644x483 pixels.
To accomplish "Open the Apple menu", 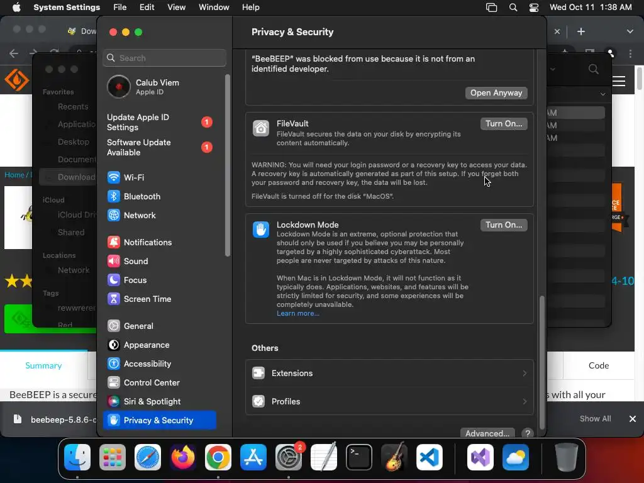I will 16,8.
